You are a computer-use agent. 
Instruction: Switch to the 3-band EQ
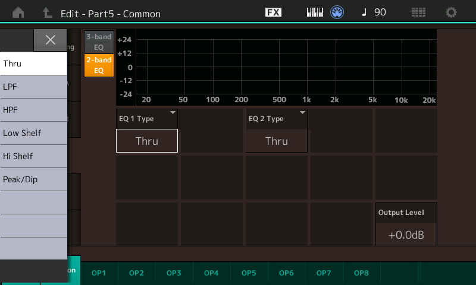[99, 42]
